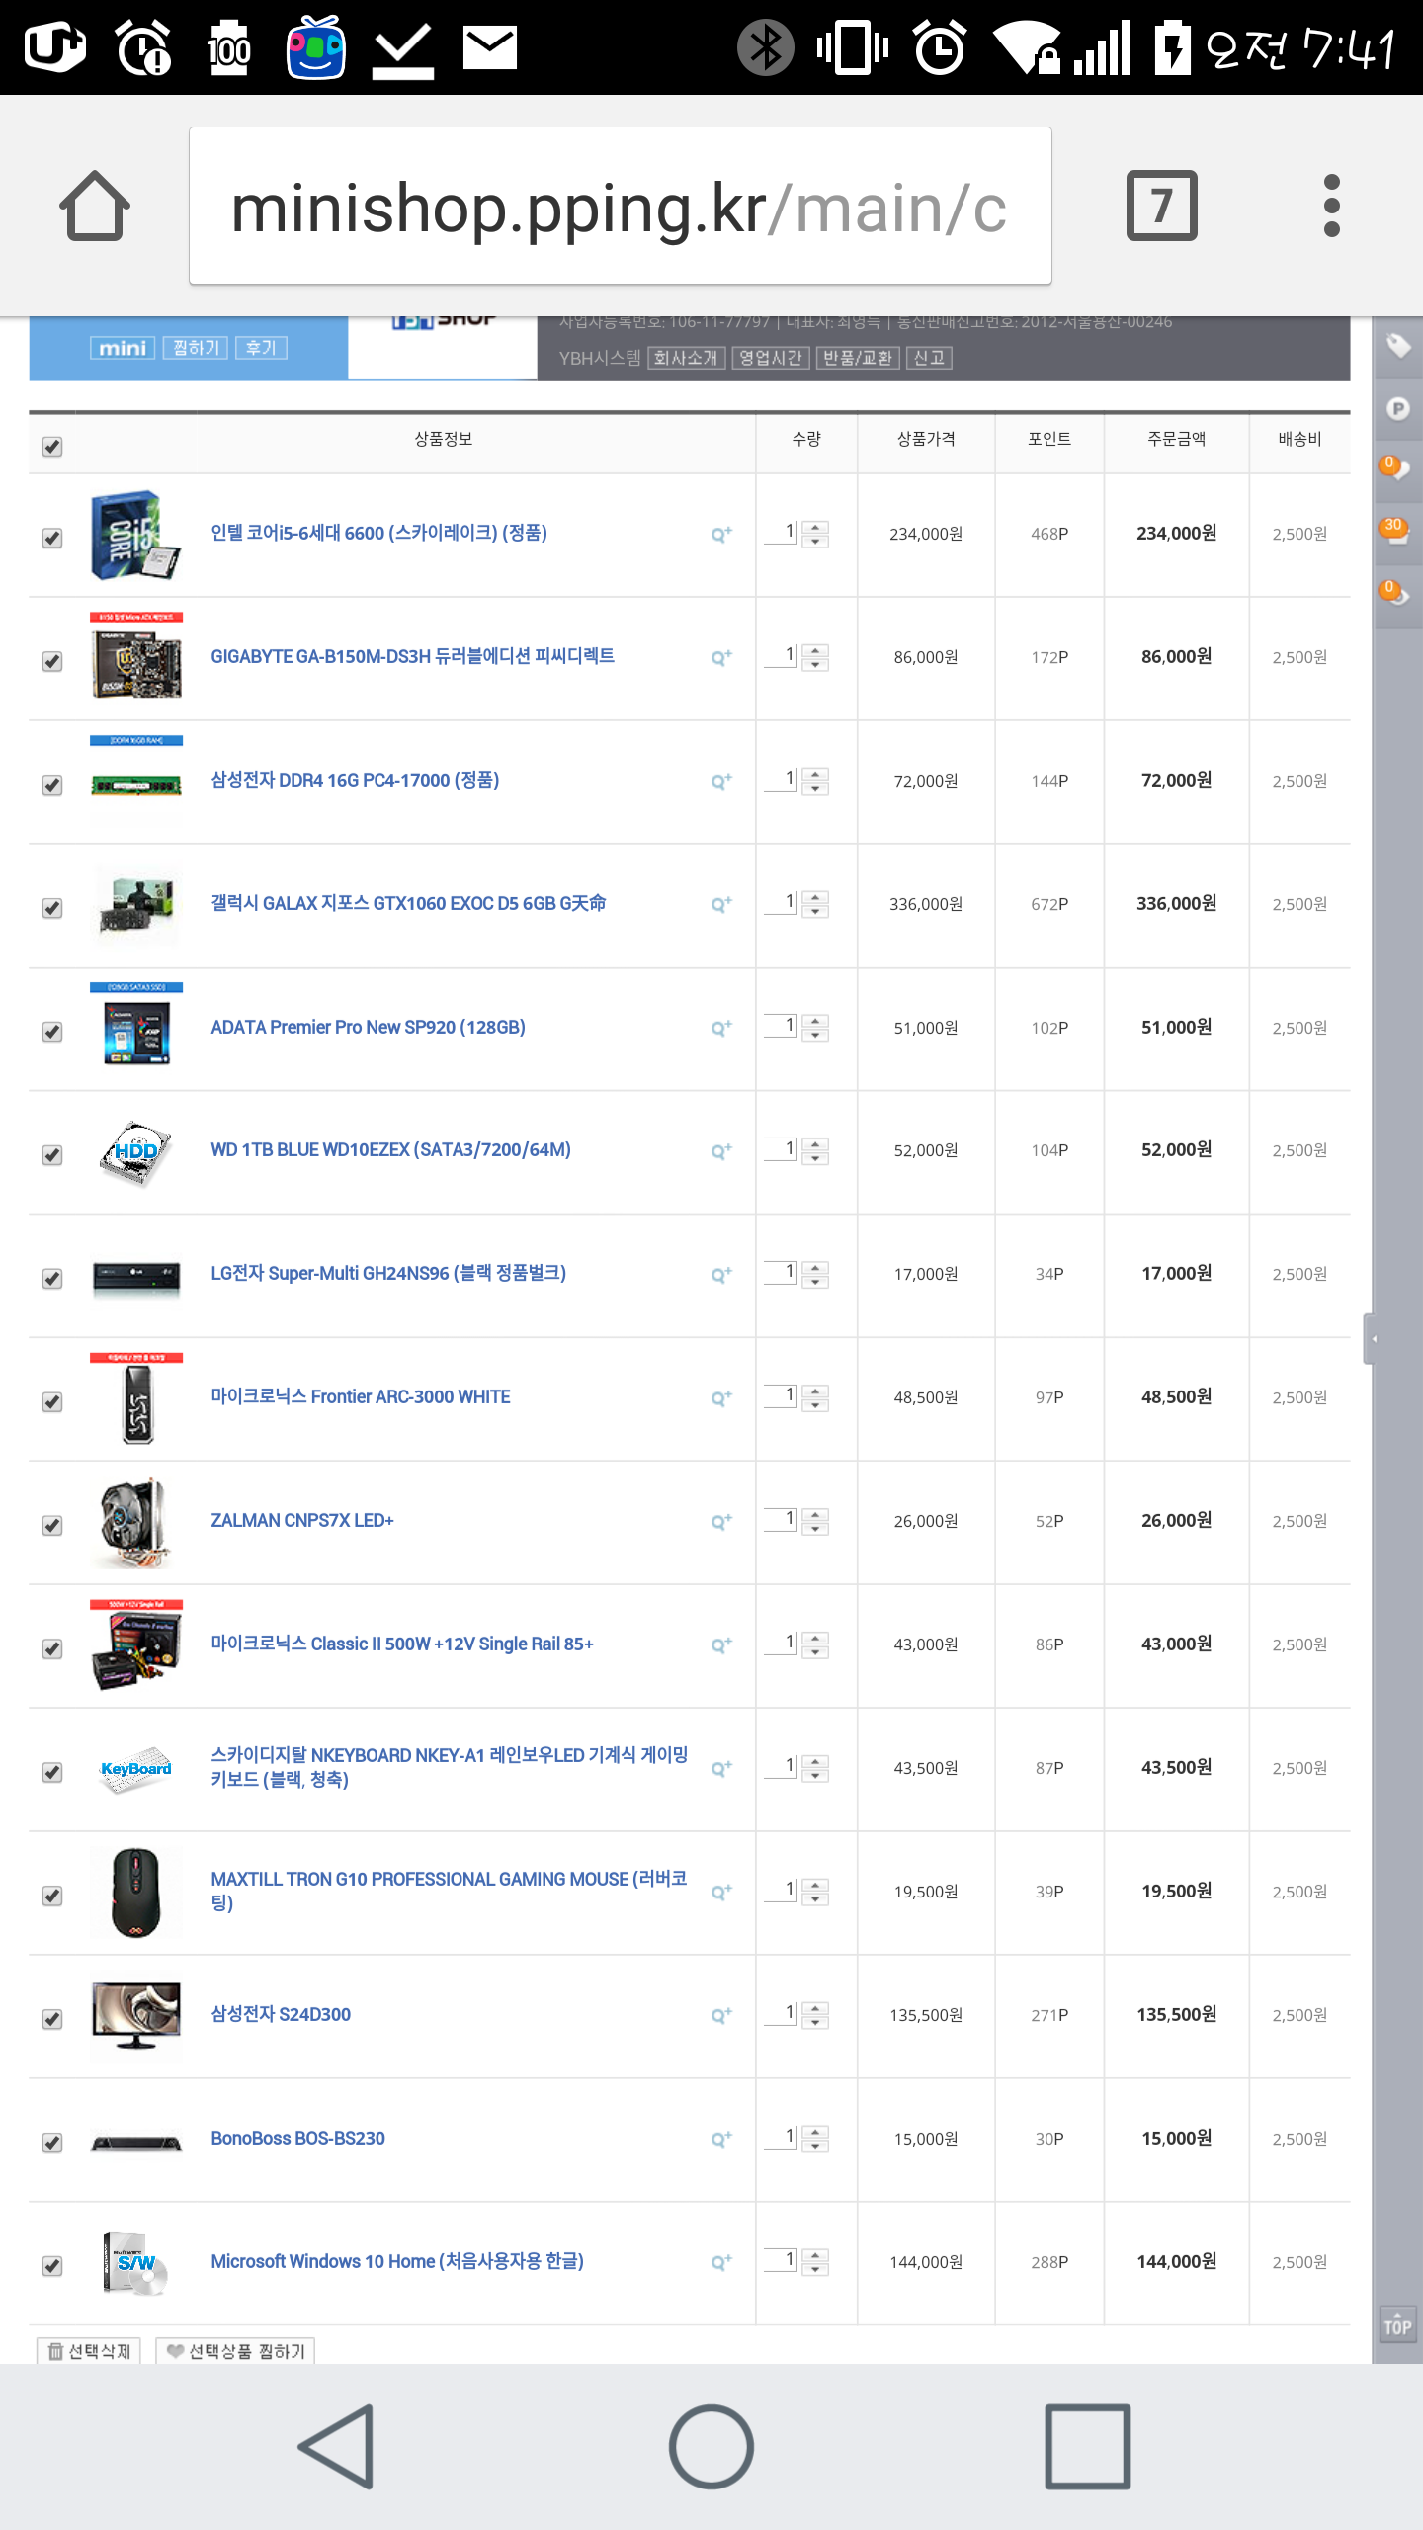
Task: Click the quantity stepper for MAXTILL TRON G10
Action: click(815, 1891)
